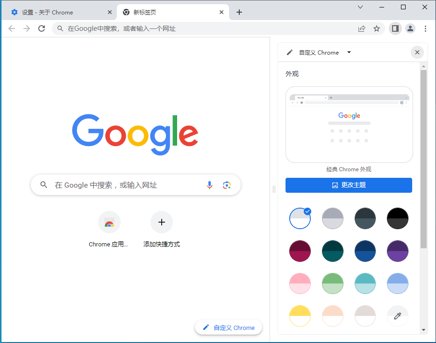Screen dimensions: 436x343
Task: Open the 自定义 Chrome dropdown arrow
Action: [349, 52]
